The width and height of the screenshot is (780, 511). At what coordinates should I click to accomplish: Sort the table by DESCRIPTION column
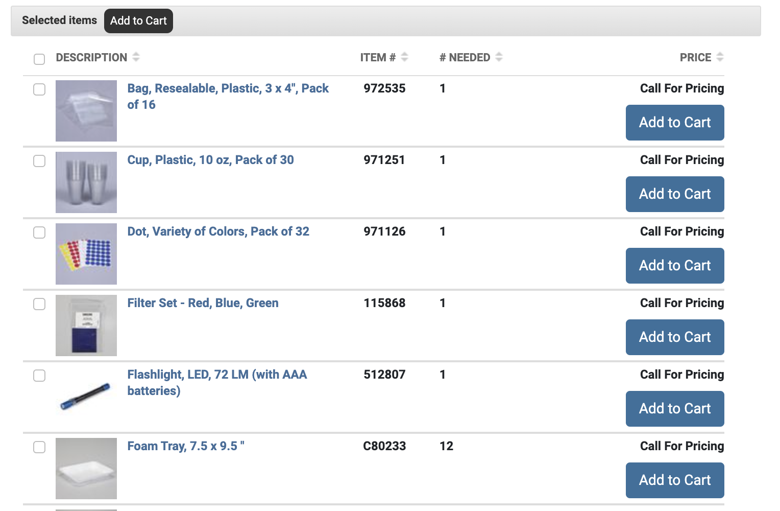pyautogui.click(x=136, y=57)
